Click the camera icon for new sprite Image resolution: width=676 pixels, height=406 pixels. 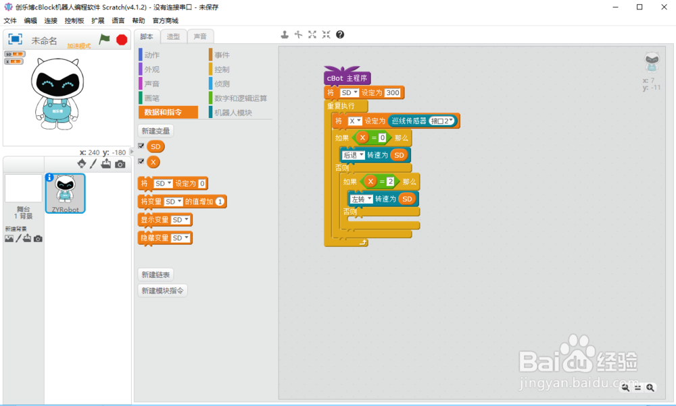pyautogui.click(x=120, y=164)
